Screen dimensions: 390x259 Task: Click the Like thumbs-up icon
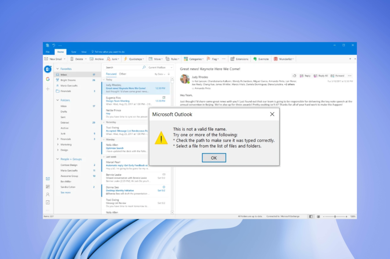click(x=294, y=76)
